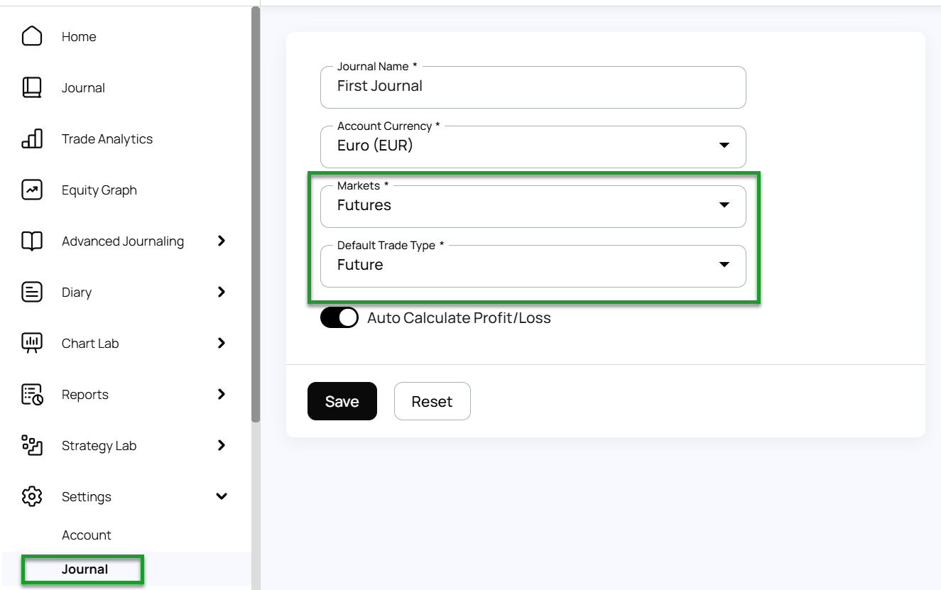
Task: Click the Chart Lab presentation icon
Action: coord(32,343)
